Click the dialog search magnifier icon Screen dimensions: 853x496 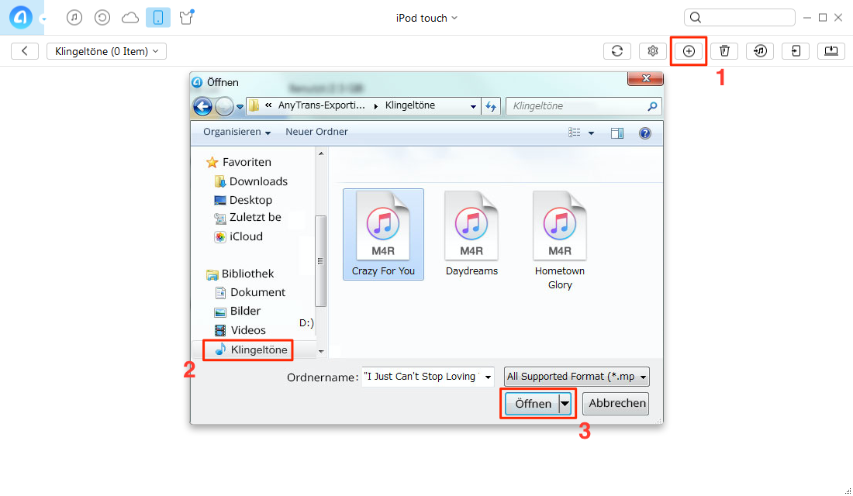(652, 106)
